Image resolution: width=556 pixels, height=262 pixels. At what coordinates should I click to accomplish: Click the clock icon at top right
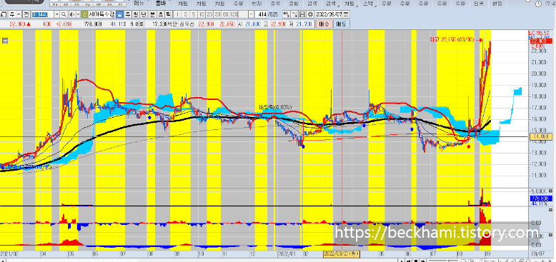(x=539, y=4)
